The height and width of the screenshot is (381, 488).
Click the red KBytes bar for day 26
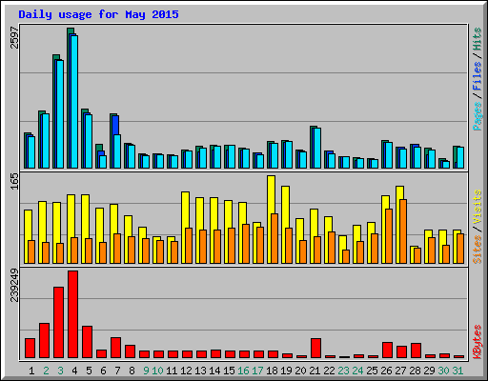click(x=387, y=350)
